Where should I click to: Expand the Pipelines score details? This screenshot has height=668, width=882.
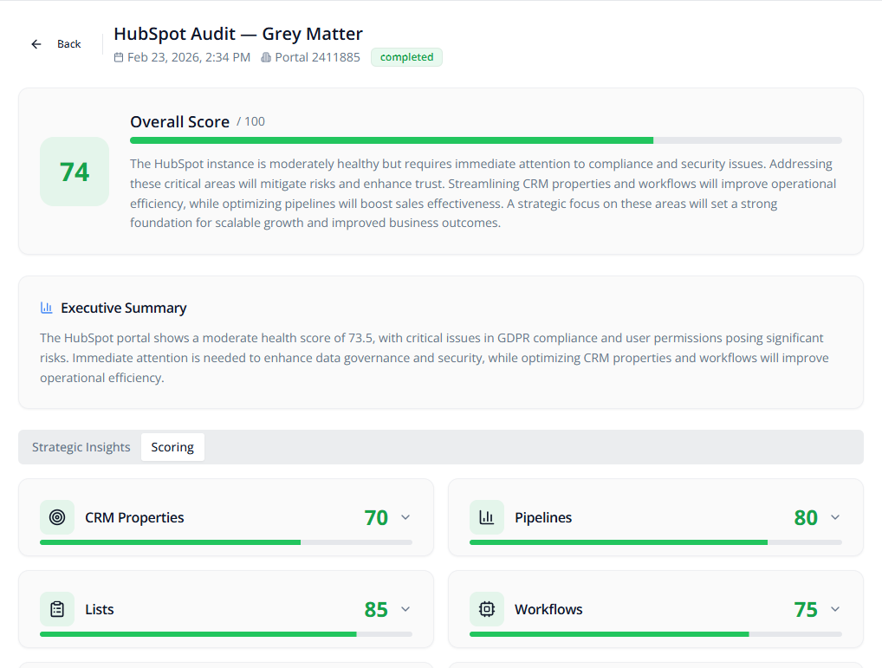click(835, 517)
